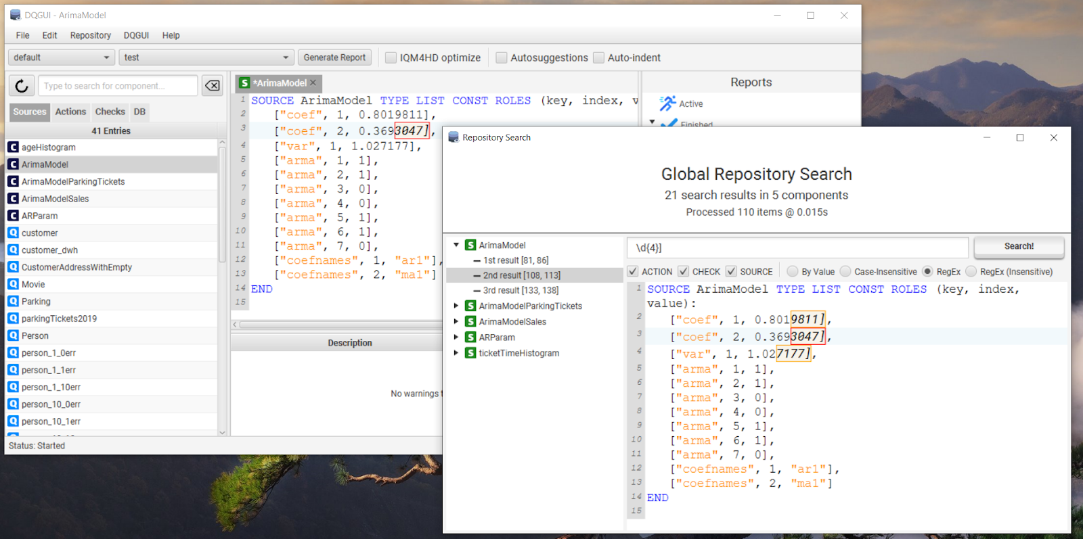Click the ticketTimeHistogram source icon in results
This screenshot has width=1083, height=539.
point(470,353)
